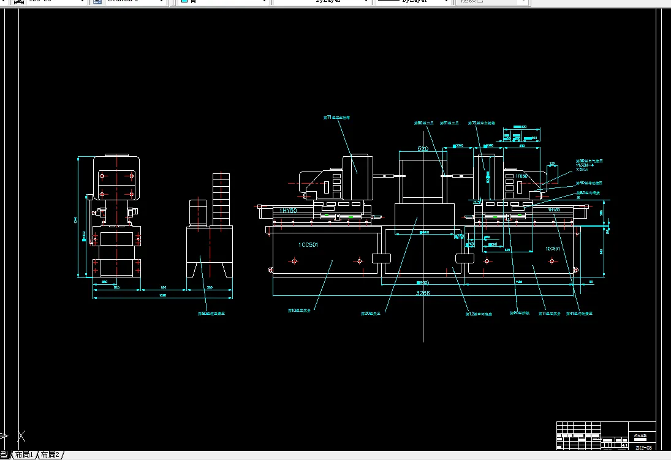671x460 pixels.
Task: Select the 3286 overall length dimension
Action: [x=423, y=293]
